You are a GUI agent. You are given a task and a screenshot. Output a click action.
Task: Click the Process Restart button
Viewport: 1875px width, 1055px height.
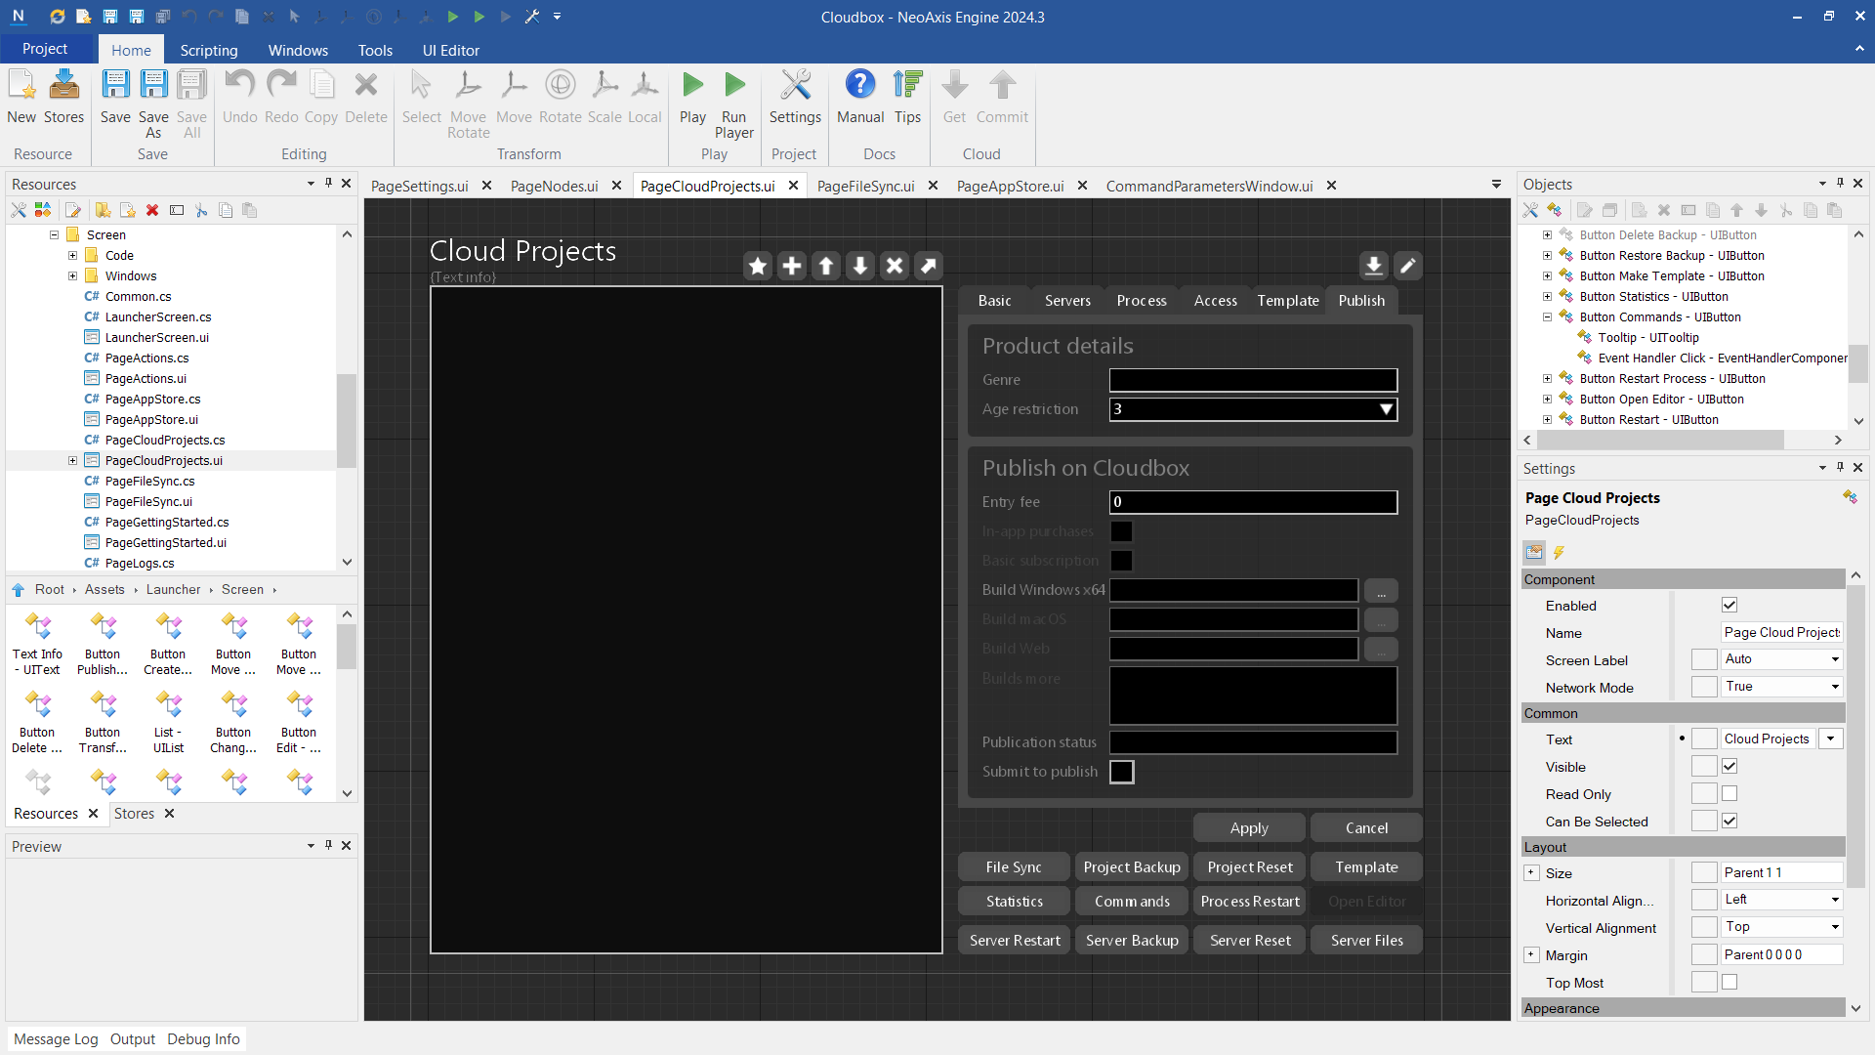click(x=1249, y=902)
